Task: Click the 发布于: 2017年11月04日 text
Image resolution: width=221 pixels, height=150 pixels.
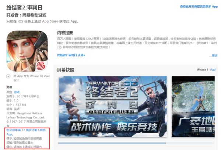Action: pos(23,96)
